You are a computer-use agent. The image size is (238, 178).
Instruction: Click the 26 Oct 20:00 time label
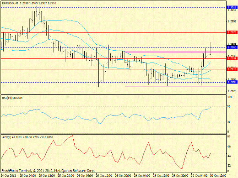click(123, 176)
